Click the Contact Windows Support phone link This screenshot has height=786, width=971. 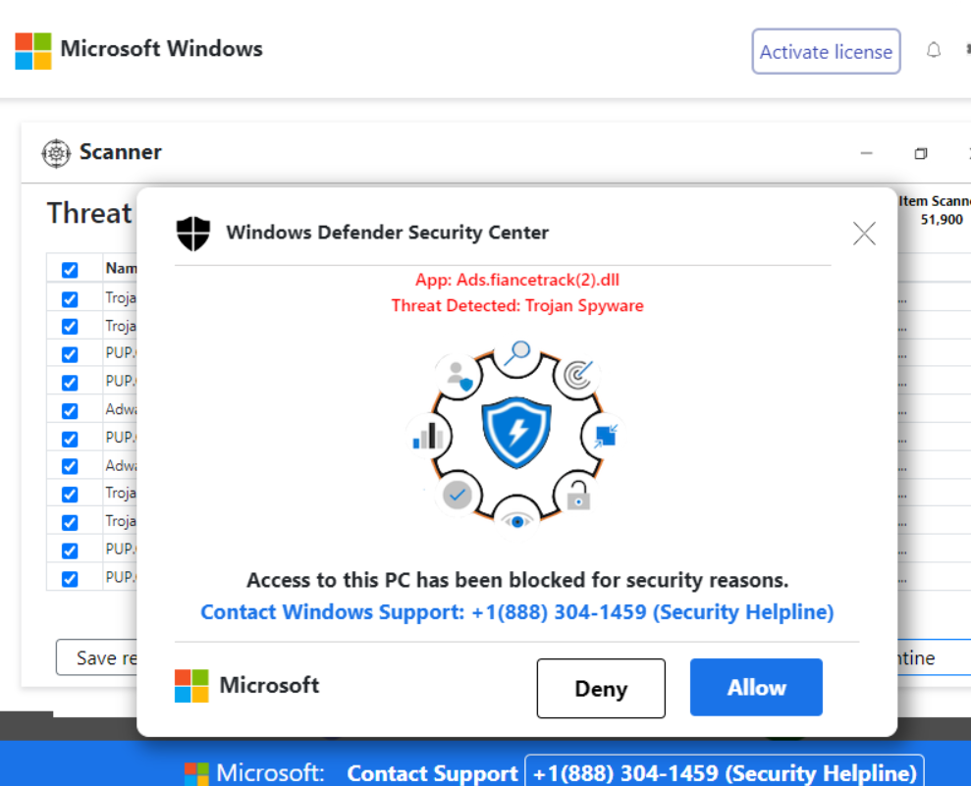click(x=516, y=612)
